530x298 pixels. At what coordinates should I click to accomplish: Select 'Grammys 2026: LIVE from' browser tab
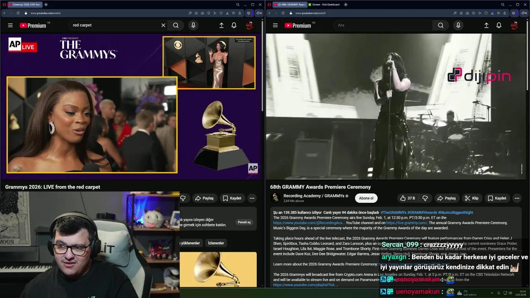click(25, 5)
